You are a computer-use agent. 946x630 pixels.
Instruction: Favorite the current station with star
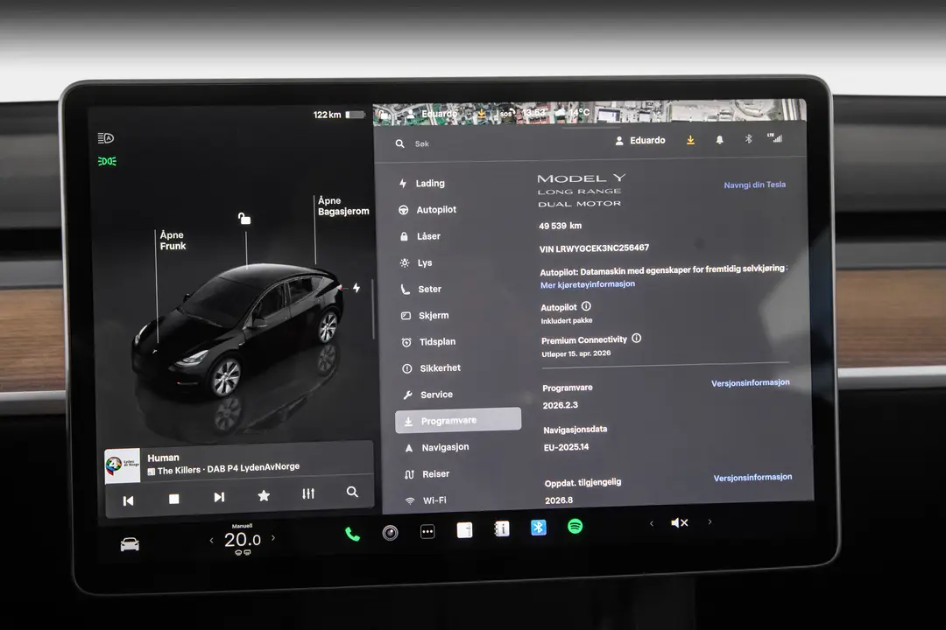click(264, 495)
